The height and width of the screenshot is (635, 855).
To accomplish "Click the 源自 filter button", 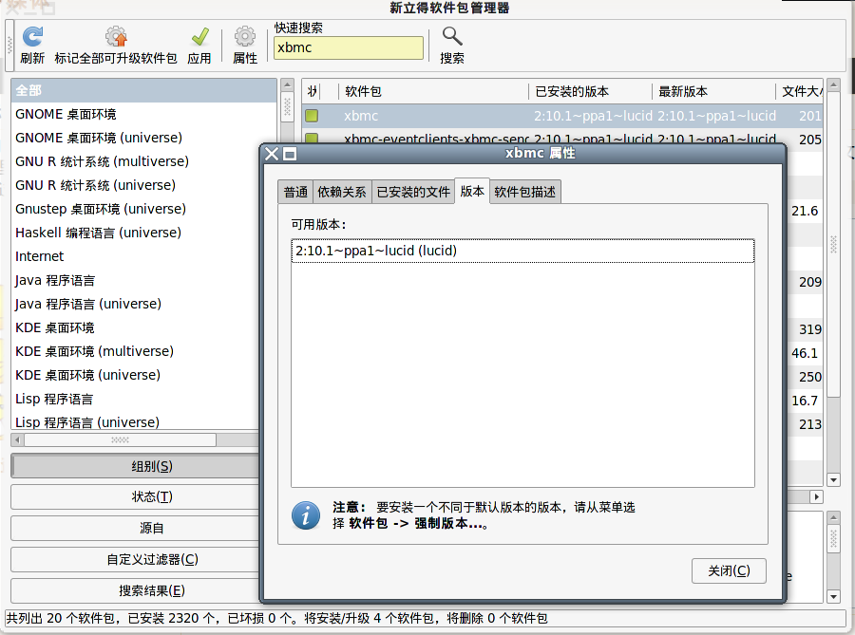I will pos(135,528).
